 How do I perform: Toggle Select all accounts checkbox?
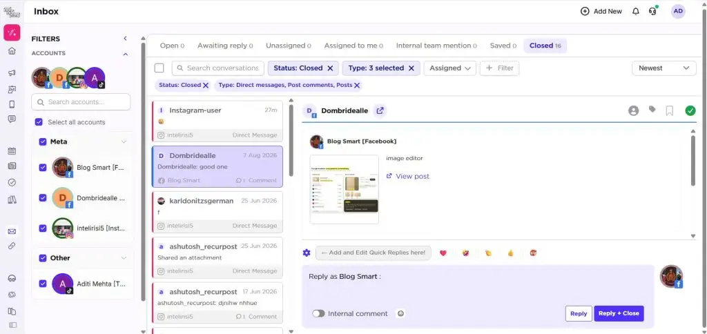(39, 122)
